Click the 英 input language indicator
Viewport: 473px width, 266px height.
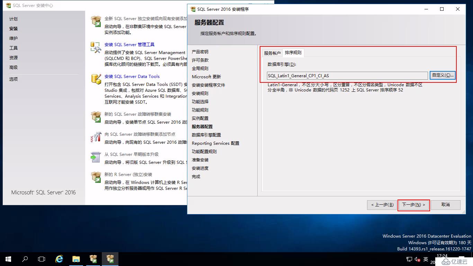click(426, 259)
